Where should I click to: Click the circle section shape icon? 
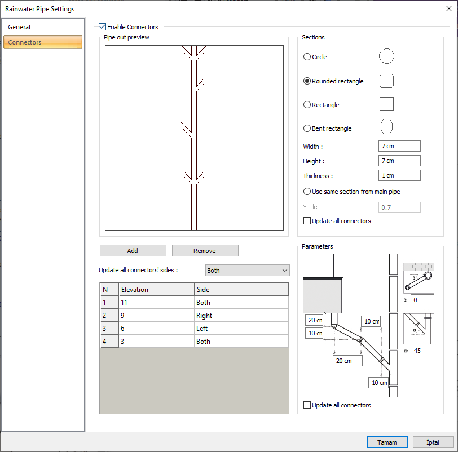point(386,56)
